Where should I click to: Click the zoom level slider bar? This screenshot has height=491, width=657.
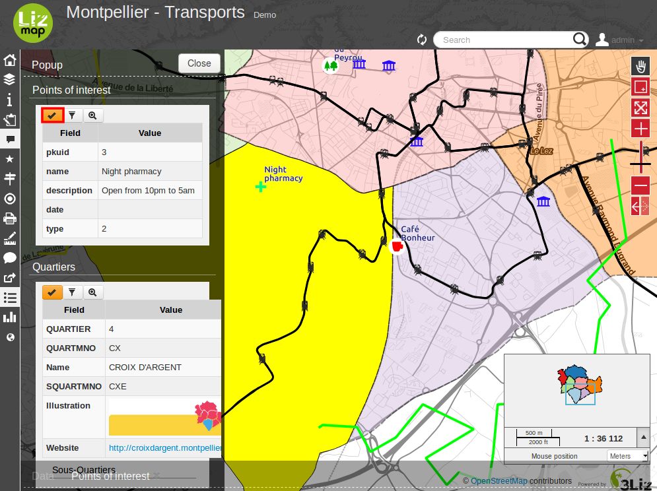[640, 158]
